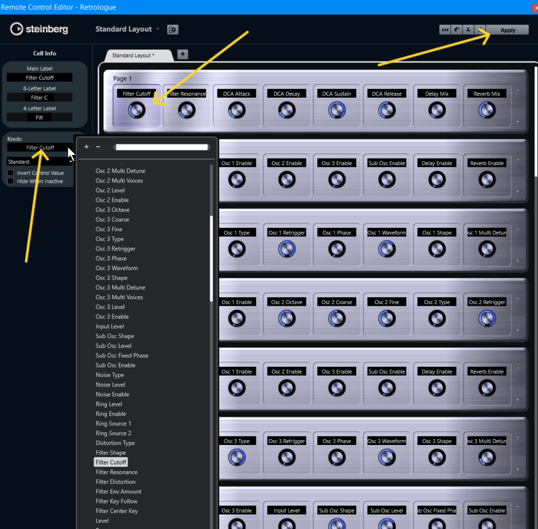The image size is (538, 529).
Task: Choose Input Level from parameter list
Action: pyautogui.click(x=110, y=326)
